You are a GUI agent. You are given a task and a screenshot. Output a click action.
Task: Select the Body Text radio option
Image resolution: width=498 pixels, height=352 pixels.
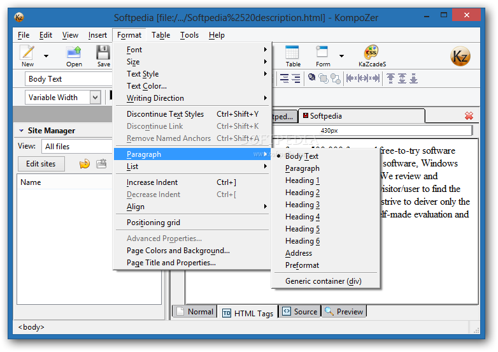[x=325, y=156]
